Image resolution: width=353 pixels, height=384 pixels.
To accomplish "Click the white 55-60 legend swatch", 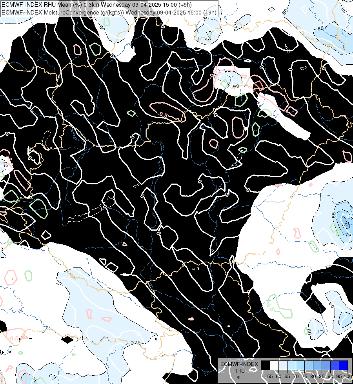I will [275, 365].
